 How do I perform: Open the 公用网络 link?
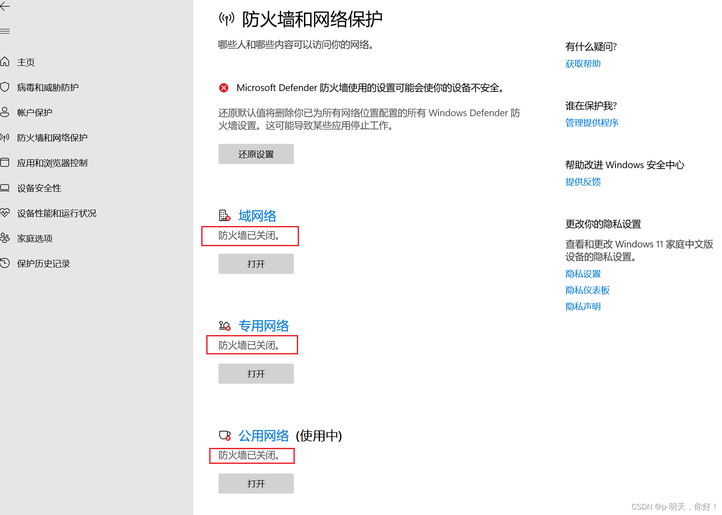pos(264,435)
